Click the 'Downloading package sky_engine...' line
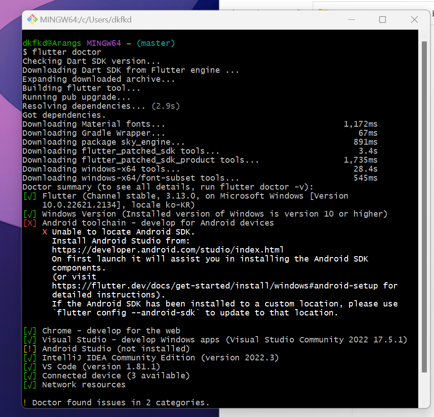This screenshot has width=434, height=417. coord(104,142)
